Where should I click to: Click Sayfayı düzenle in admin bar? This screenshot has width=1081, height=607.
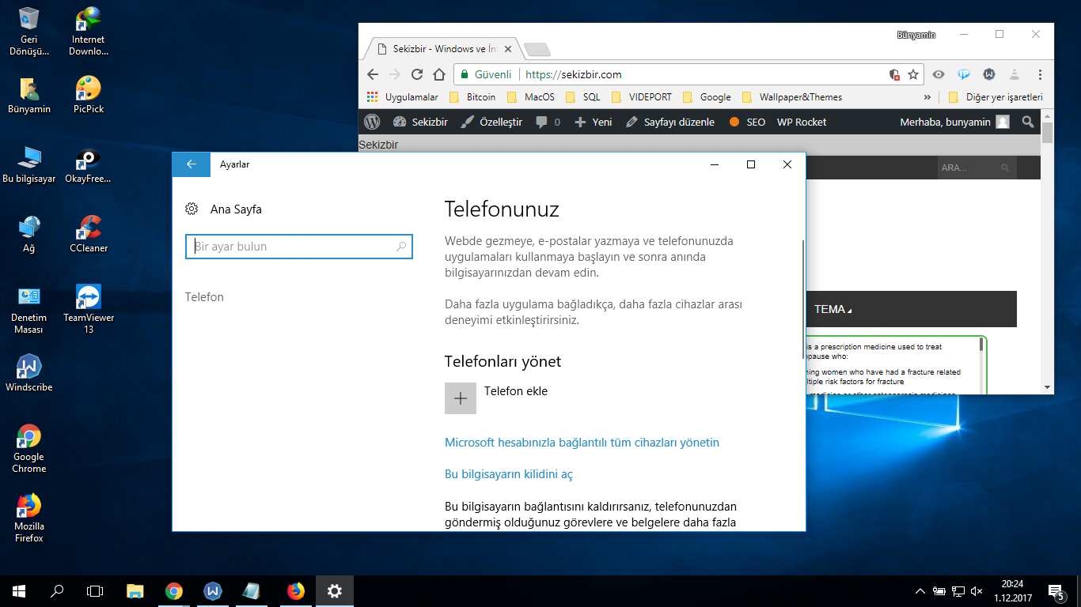pos(670,122)
